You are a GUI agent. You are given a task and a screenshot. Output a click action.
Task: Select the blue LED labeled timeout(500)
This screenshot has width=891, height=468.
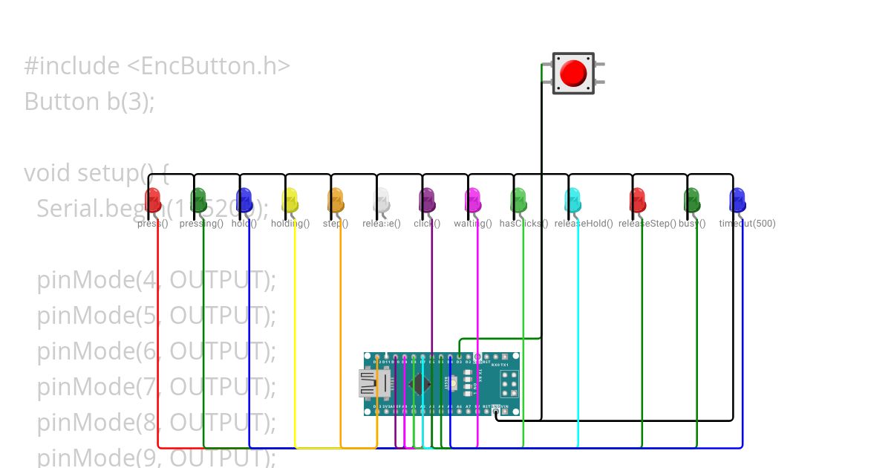click(737, 201)
